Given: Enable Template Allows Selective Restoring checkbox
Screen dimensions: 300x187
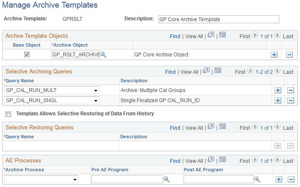Looking at the screenshot, I should 8,114.
